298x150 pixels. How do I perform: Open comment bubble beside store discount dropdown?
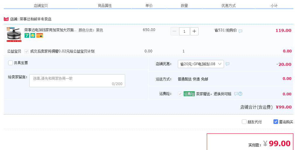[228, 64]
